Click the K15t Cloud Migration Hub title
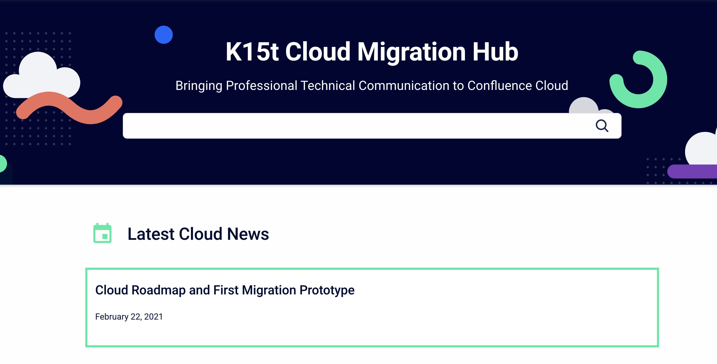The height and width of the screenshot is (364, 717). (372, 52)
